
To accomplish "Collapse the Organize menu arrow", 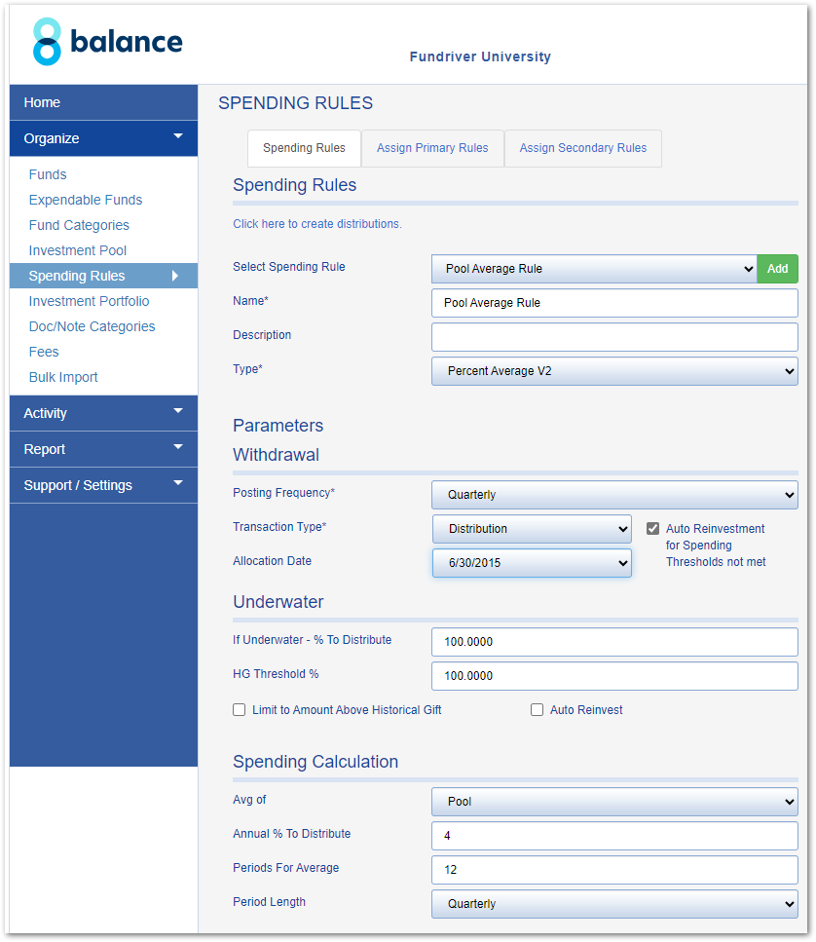I will coord(178,136).
